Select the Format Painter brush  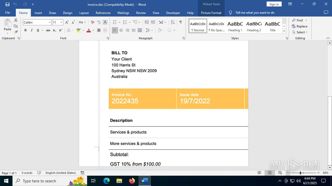(x=16, y=32)
